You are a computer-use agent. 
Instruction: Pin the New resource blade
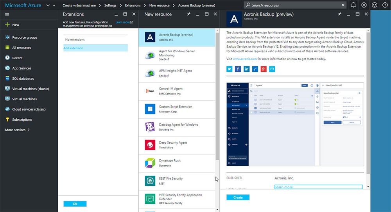coord(189,14)
